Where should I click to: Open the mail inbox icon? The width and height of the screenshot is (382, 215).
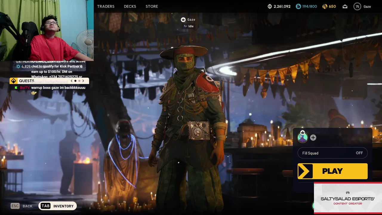(345, 6)
